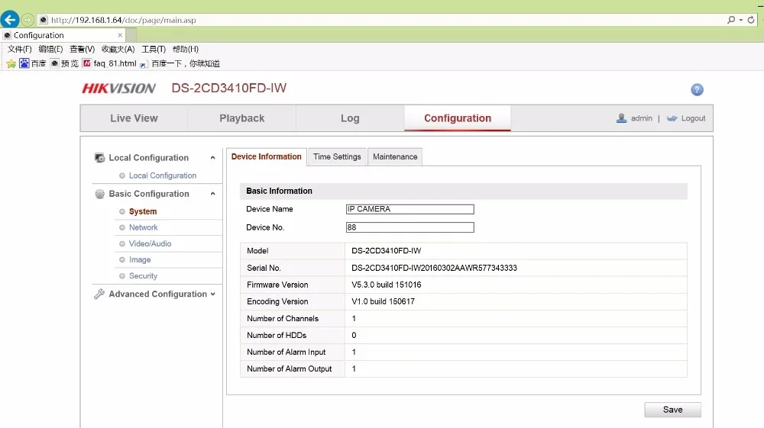Image resolution: width=764 pixels, height=428 pixels.
Task: Click the Local Configuration section heading
Action: point(149,158)
